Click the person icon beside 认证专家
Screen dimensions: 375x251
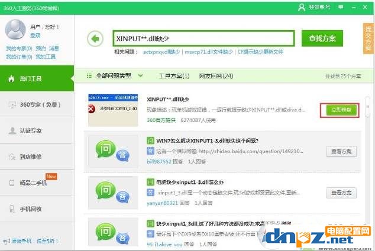click(x=12, y=130)
